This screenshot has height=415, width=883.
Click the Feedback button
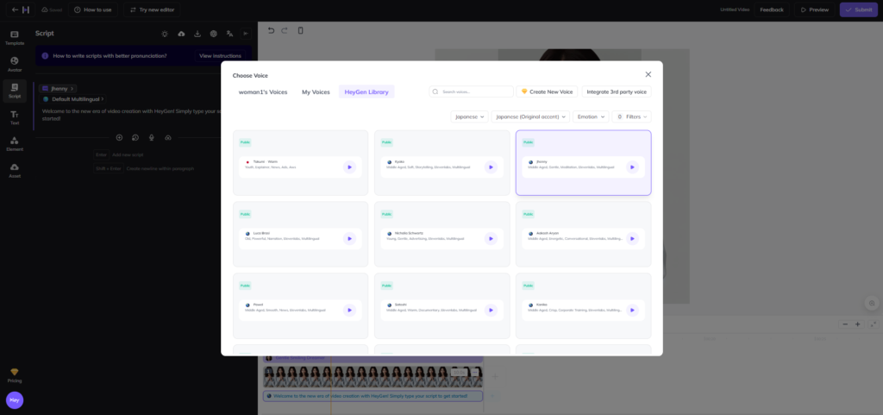tap(772, 9)
